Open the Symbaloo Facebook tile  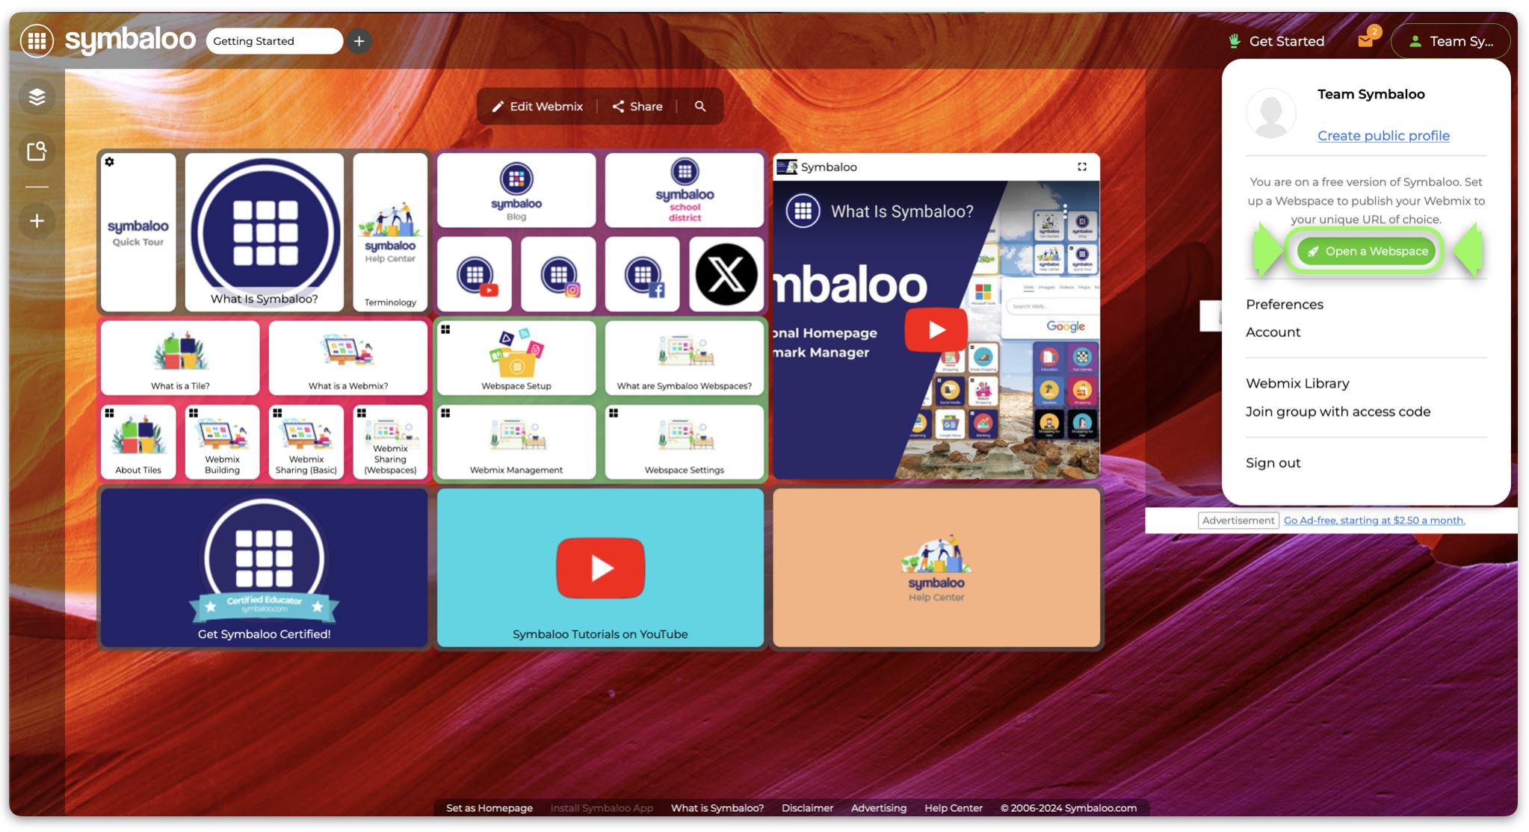point(643,274)
